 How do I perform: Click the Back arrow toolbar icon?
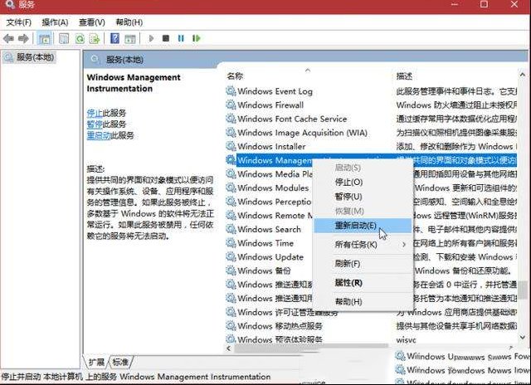(x=8, y=39)
